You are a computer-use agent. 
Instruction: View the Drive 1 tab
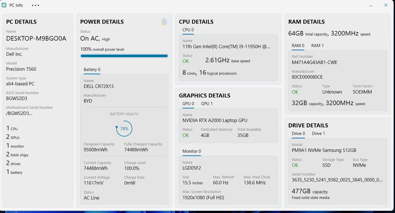(318, 134)
